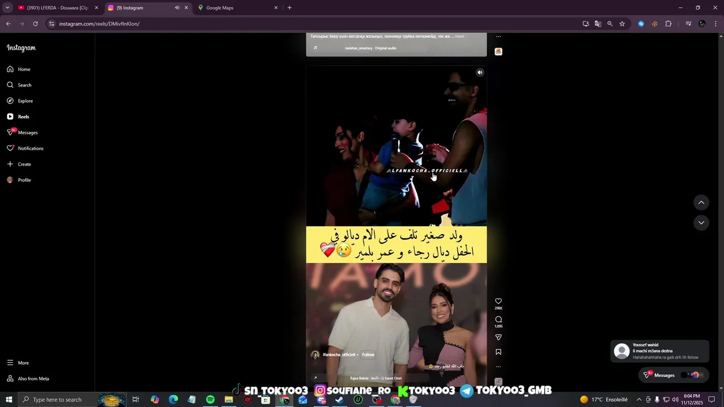This screenshot has width=724, height=407.
Task: Open the tab search dropdown
Action: [x=7, y=8]
